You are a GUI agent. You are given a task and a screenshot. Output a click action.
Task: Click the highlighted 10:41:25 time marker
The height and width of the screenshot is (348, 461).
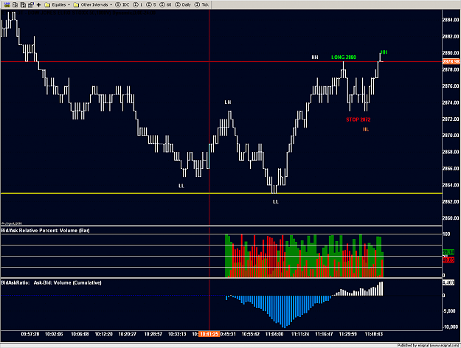209,334
